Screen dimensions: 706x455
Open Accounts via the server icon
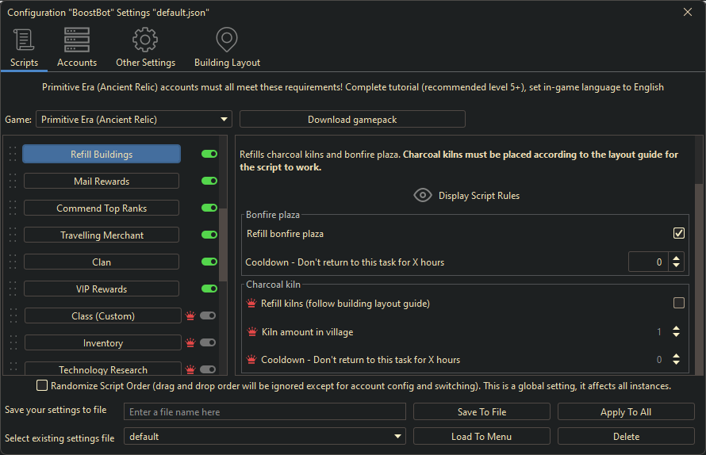point(77,40)
